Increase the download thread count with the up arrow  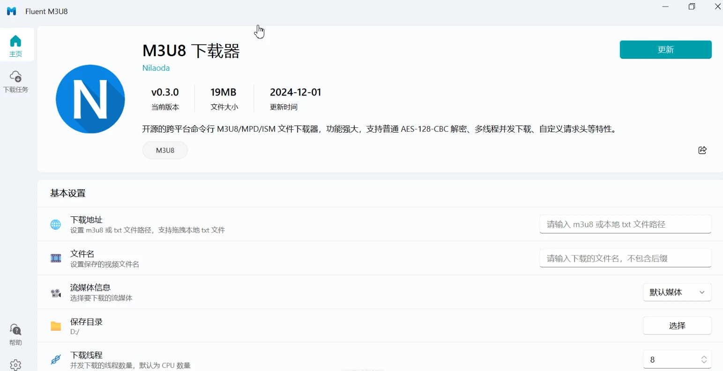(x=704, y=357)
